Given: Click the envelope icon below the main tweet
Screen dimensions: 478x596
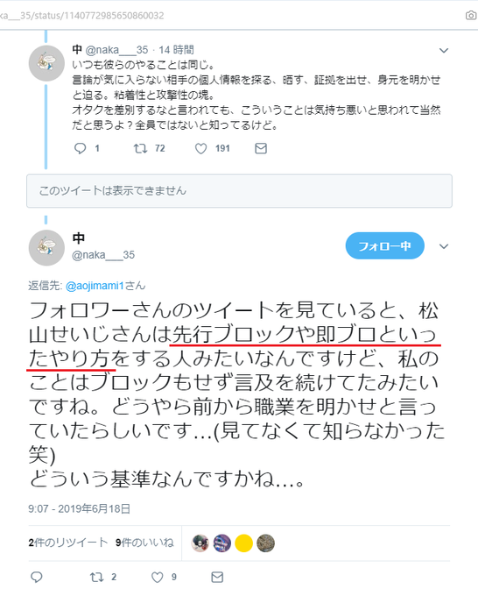Looking at the screenshot, I should (217, 577).
